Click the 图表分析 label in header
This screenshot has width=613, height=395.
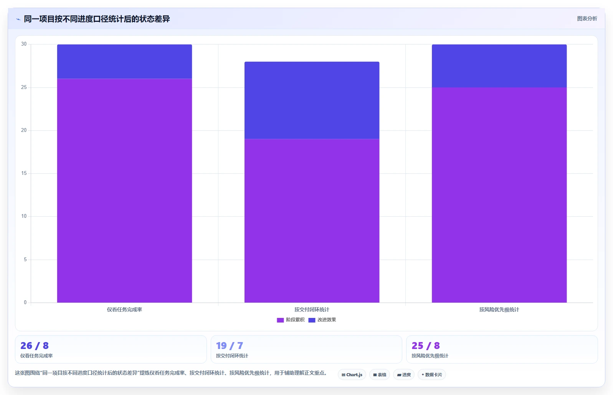(x=587, y=18)
